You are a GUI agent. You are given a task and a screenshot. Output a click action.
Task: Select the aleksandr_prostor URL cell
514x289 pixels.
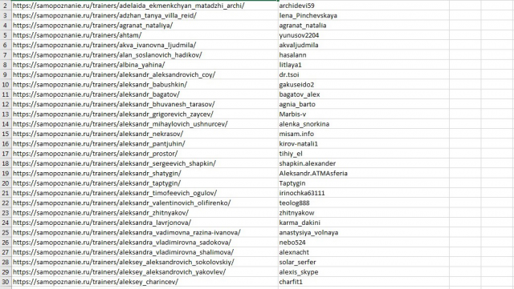(145, 154)
